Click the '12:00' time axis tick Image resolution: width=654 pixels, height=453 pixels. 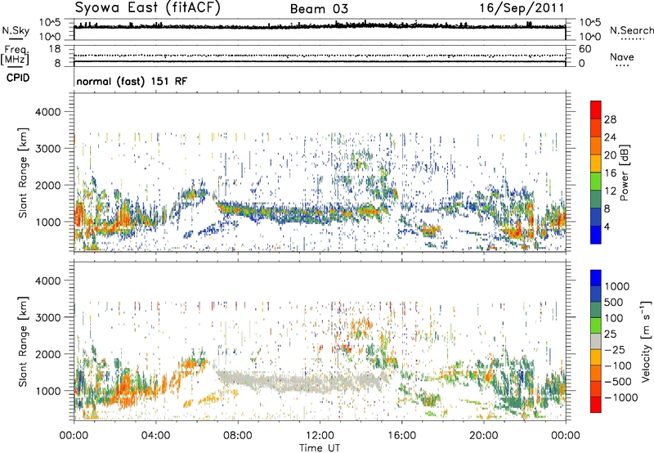pos(320,436)
